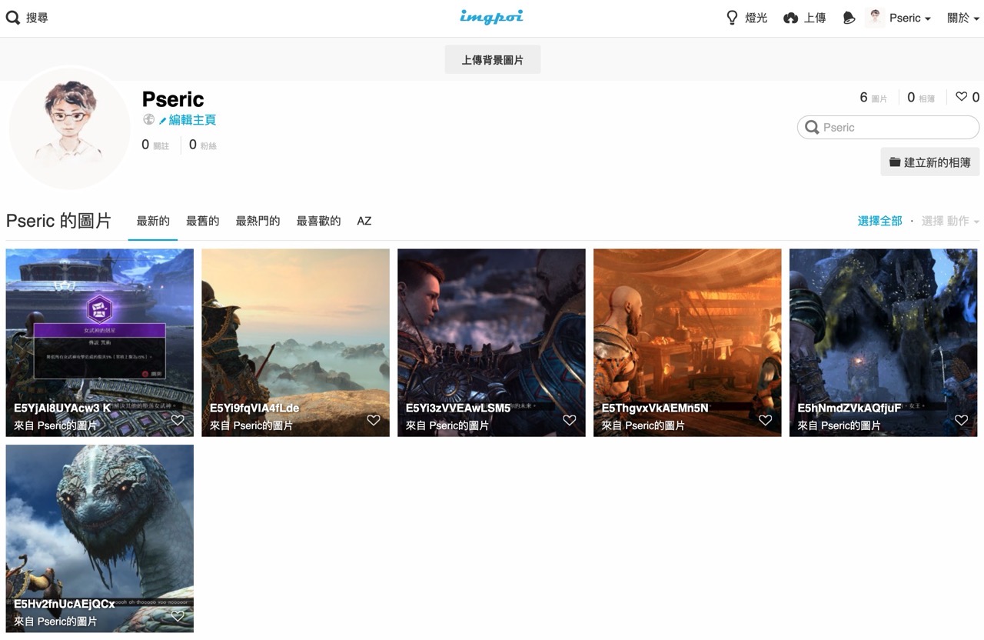Open the search magnifier icon in the header
Viewport: 984px width, 640px height.
coord(13,18)
